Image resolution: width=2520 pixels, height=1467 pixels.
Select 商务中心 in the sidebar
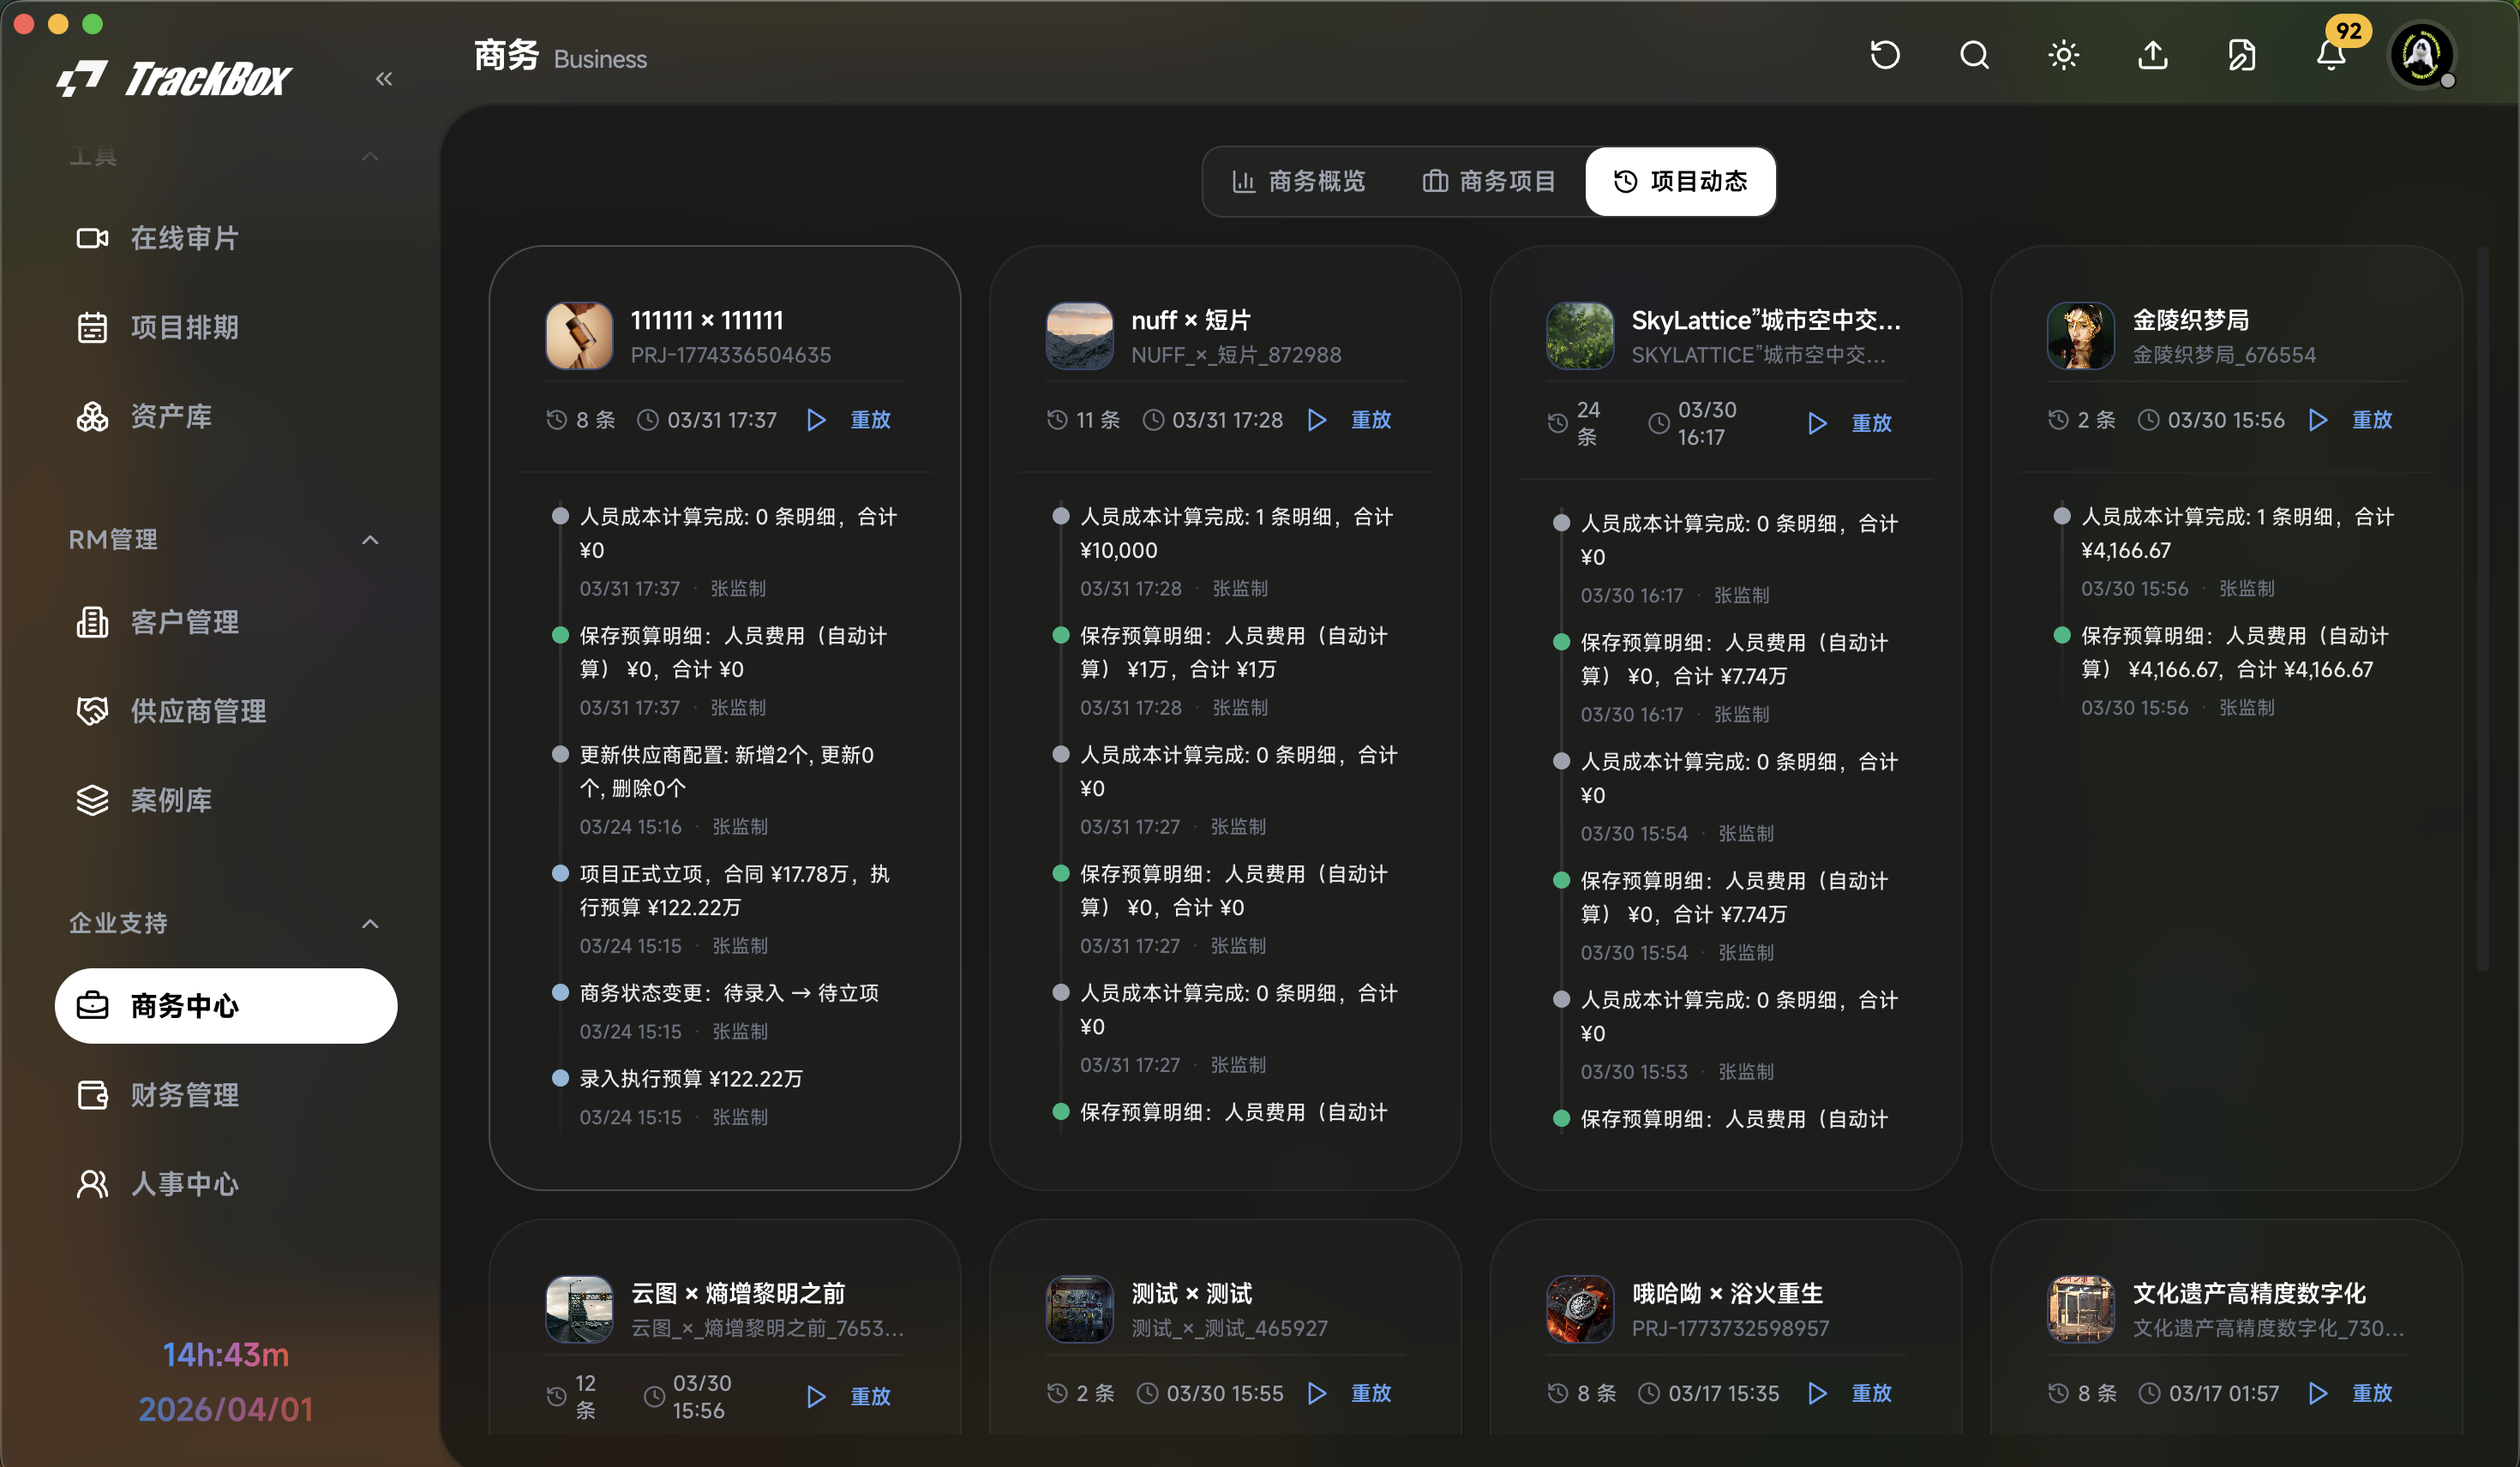point(226,1005)
